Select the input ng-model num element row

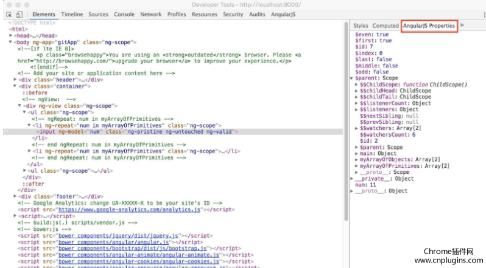coord(173,132)
